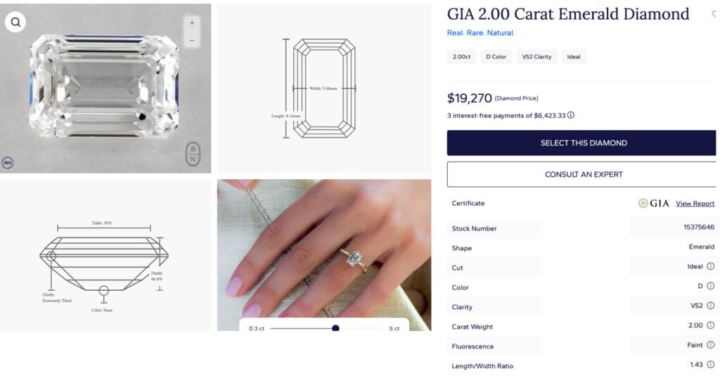Open info icon for Length/Width Ratio
Screen dimensions: 720x385
(x=710, y=365)
